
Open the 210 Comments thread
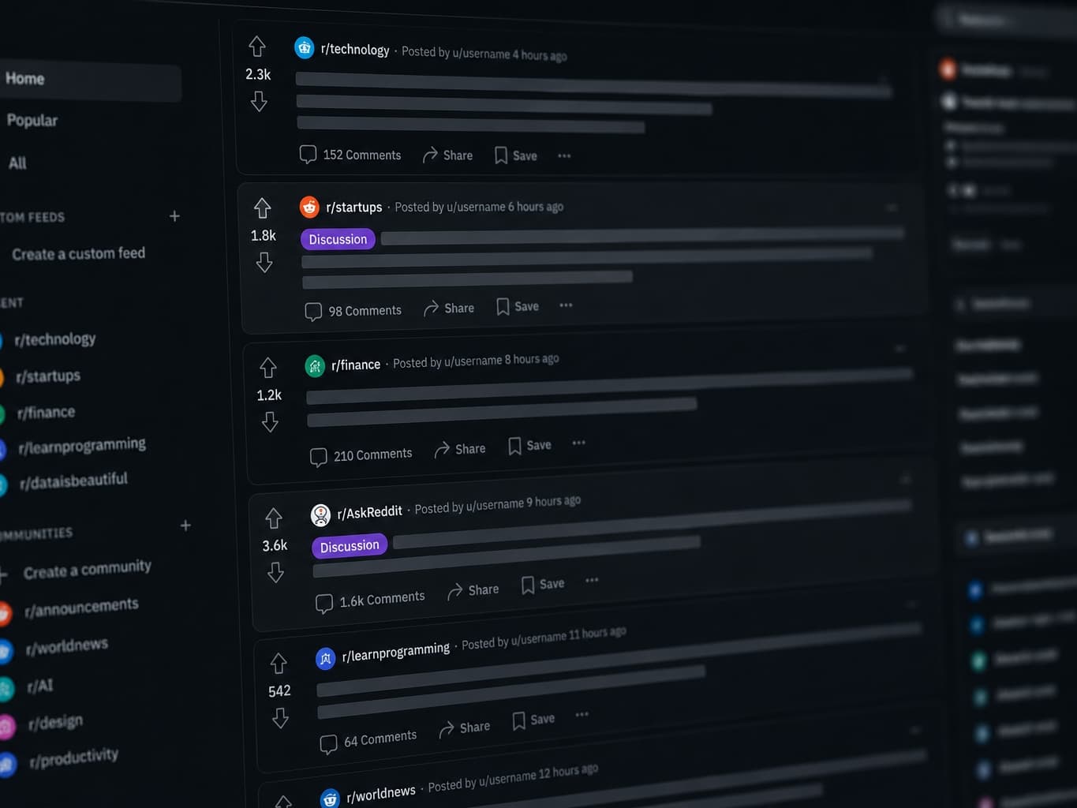(x=361, y=455)
